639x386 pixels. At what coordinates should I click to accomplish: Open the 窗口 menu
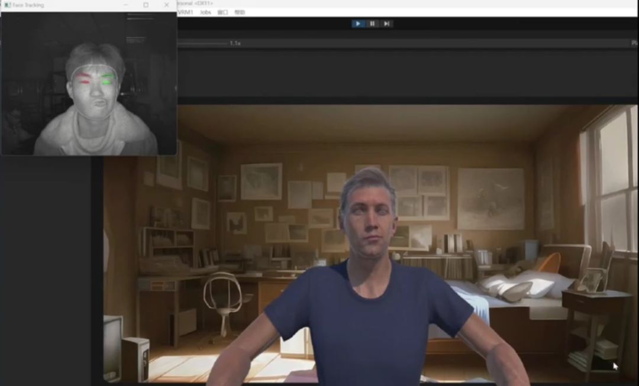click(222, 12)
